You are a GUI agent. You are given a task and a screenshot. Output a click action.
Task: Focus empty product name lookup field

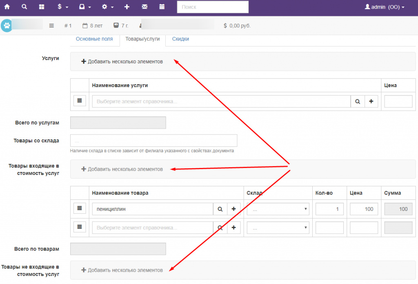click(153, 228)
